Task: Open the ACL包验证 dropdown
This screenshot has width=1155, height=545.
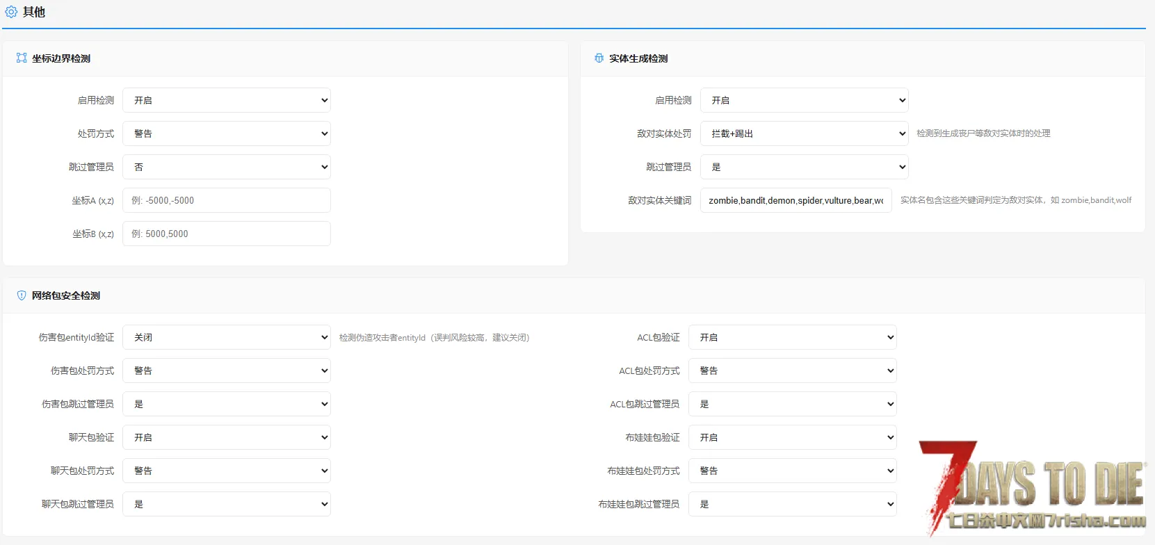Action: (x=792, y=337)
